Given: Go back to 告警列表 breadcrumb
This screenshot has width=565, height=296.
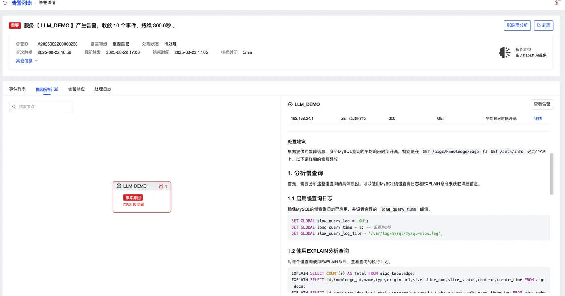Looking at the screenshot, I should [22, 3].
